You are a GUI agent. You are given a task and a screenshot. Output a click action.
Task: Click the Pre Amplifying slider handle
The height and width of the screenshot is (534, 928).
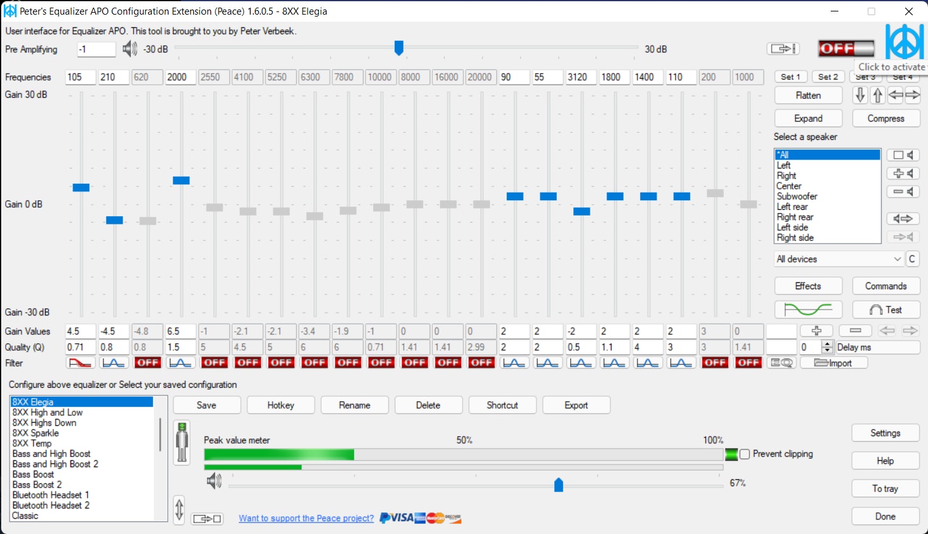[x=399, y=48]
